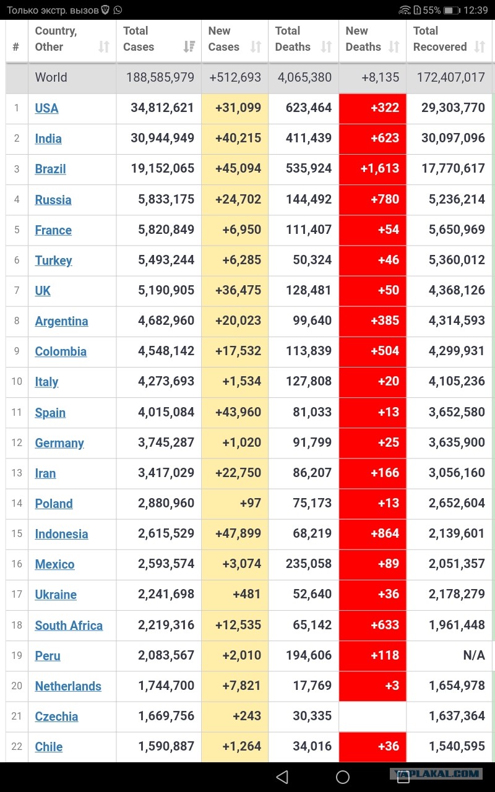Tap the Android back navigation icon
Screen dimensions: 495x792
pyautogui.click(x=282, y=777)
